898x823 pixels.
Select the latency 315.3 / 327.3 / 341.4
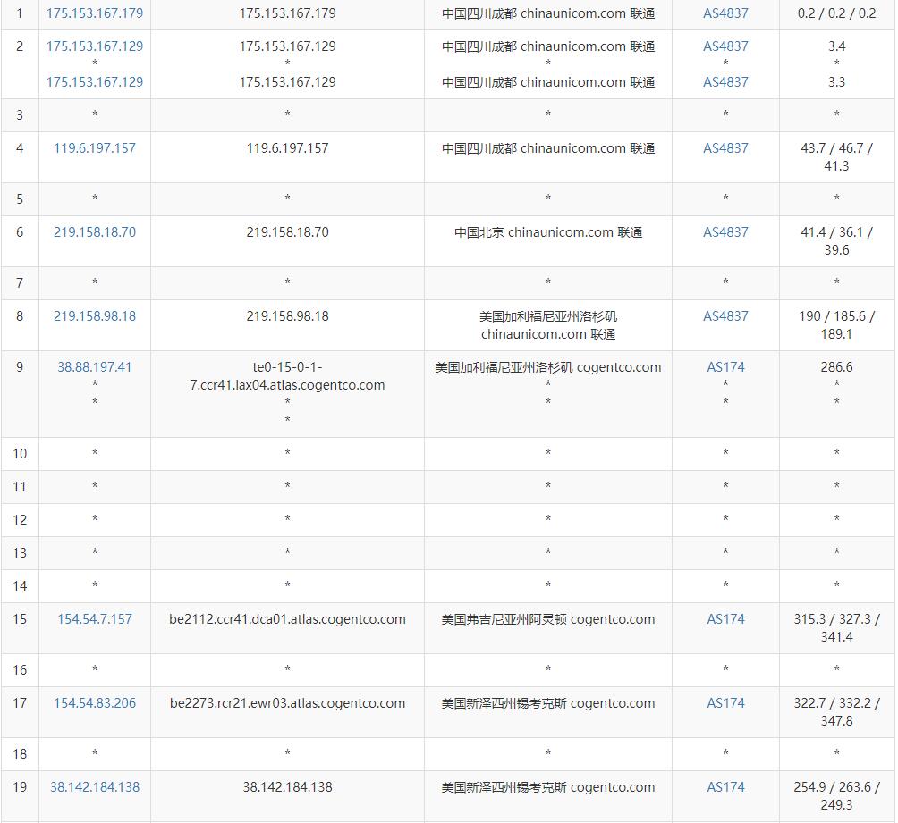click(x=836, y=628)
